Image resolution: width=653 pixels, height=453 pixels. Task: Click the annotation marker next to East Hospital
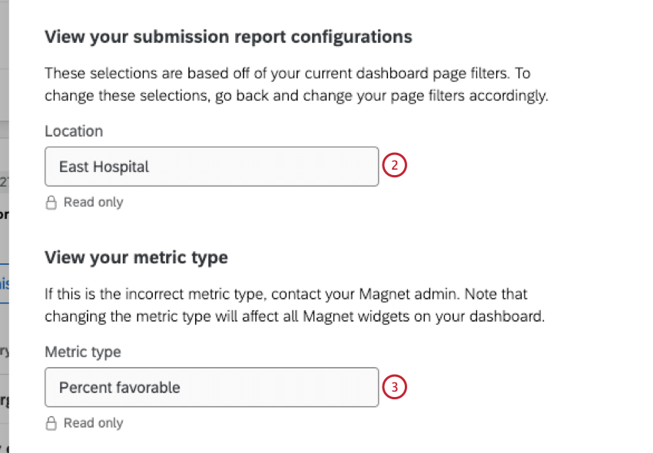[x=394, y=165]
